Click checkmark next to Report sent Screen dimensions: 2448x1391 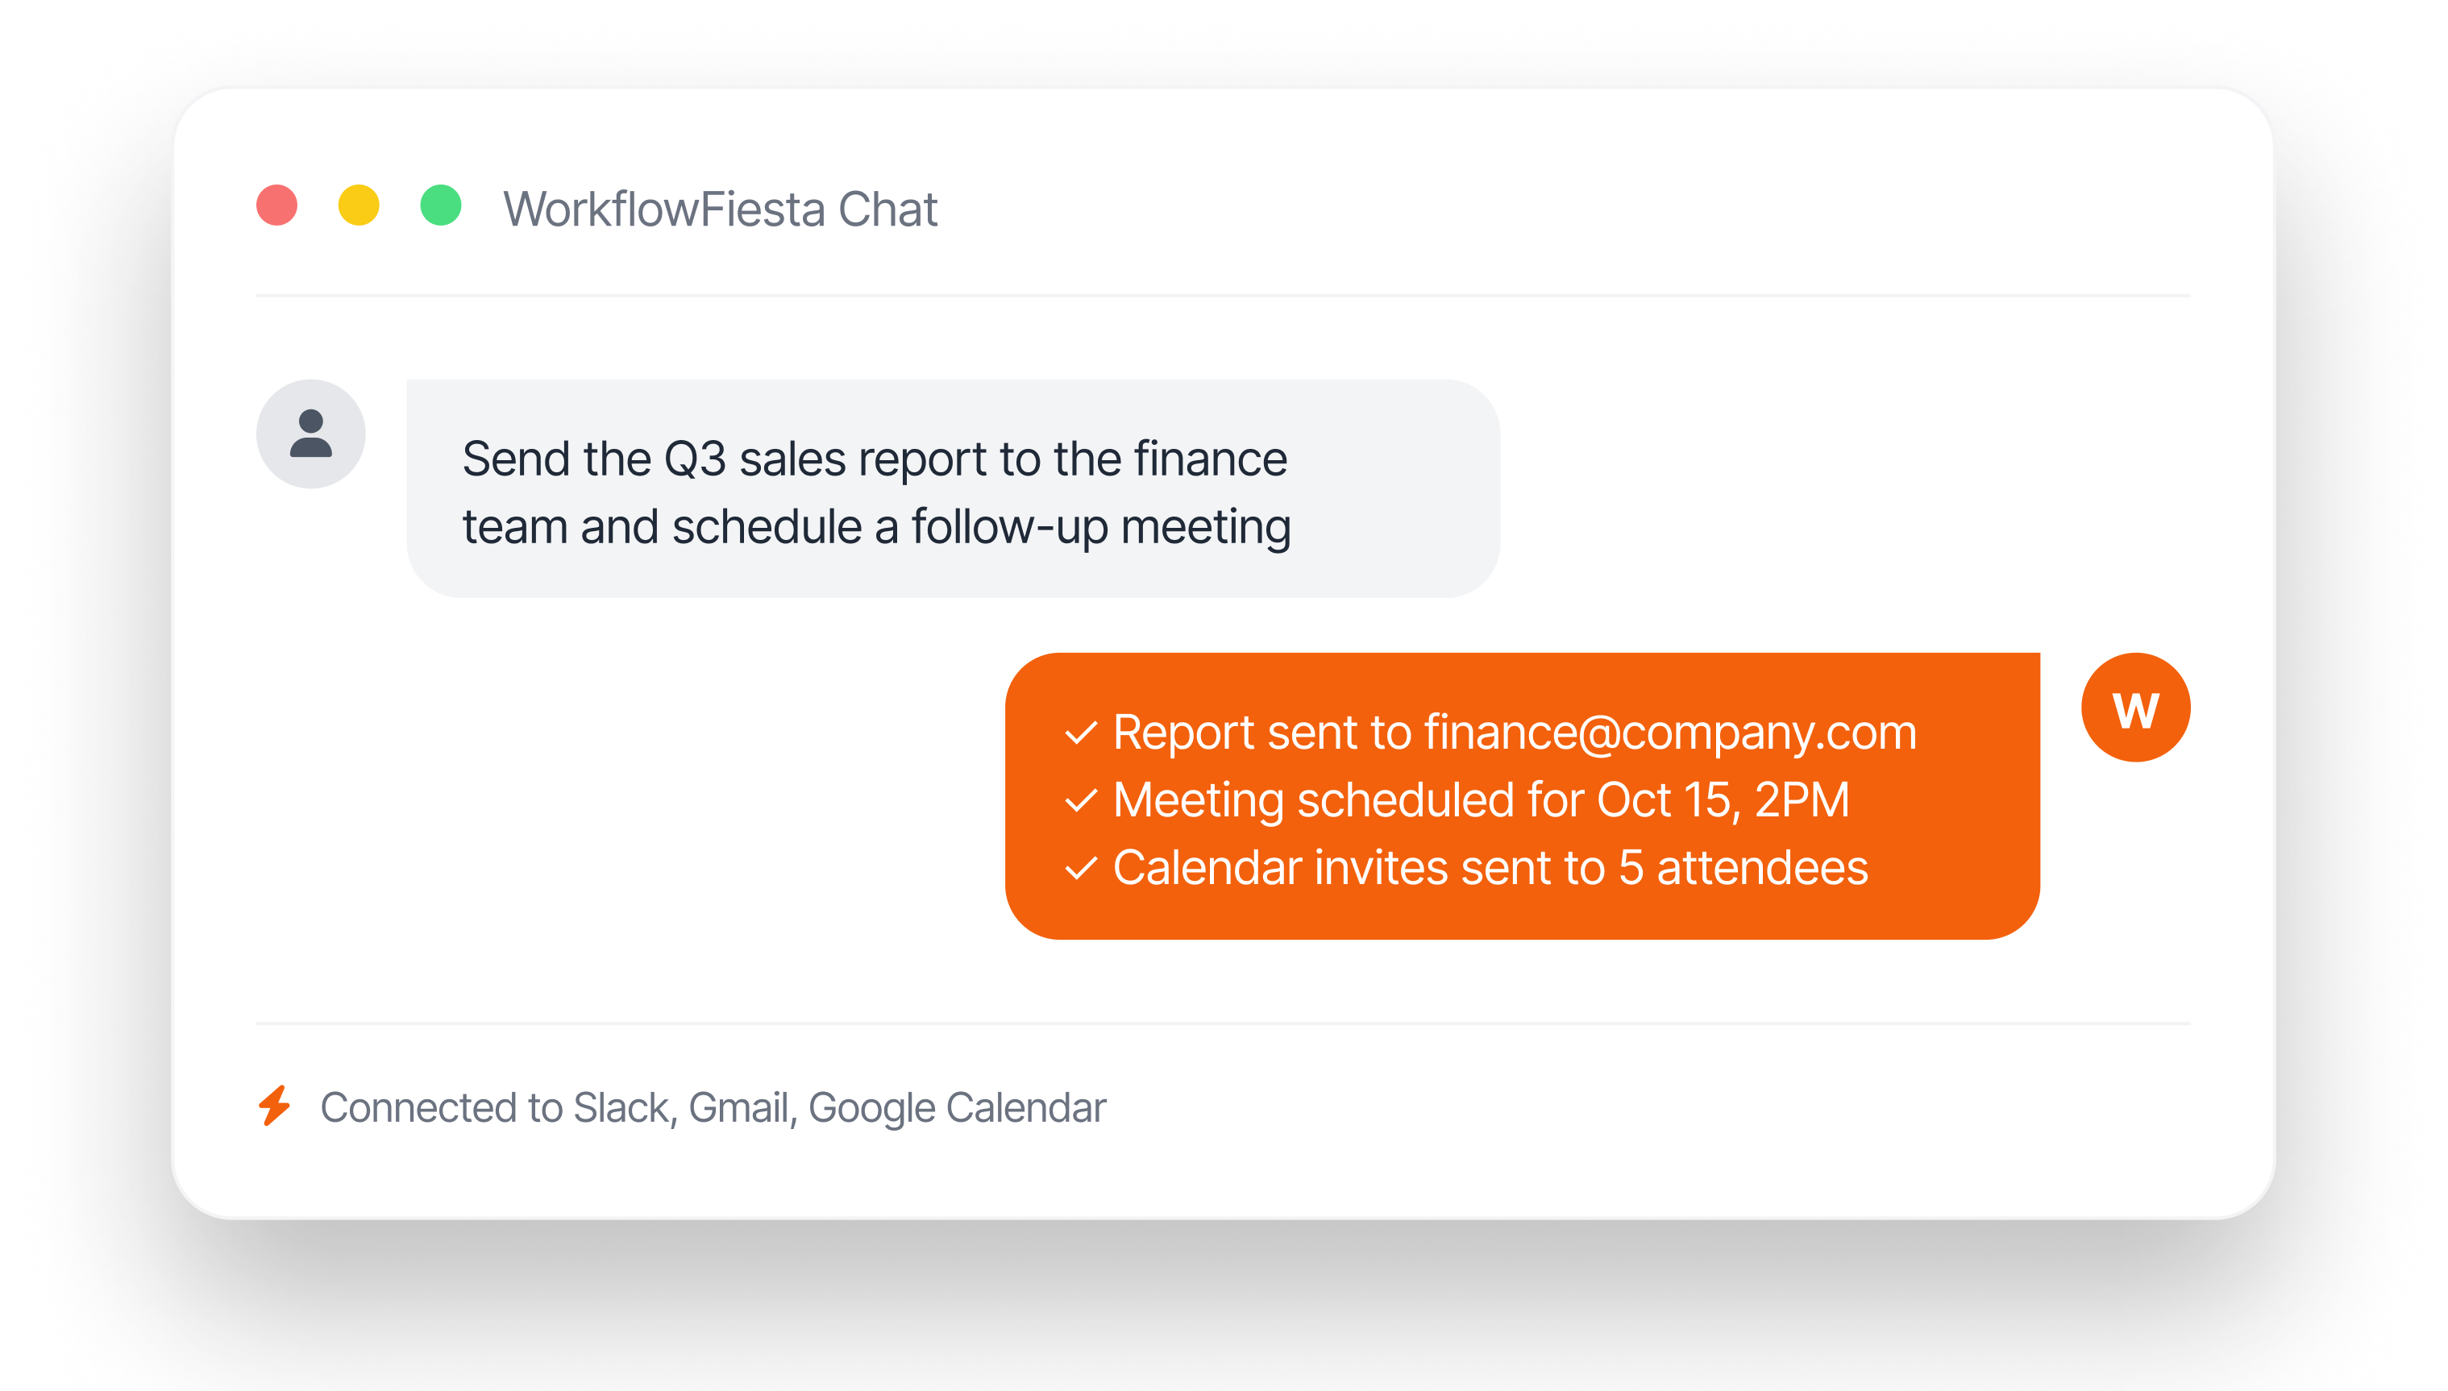coord(1081,733)
